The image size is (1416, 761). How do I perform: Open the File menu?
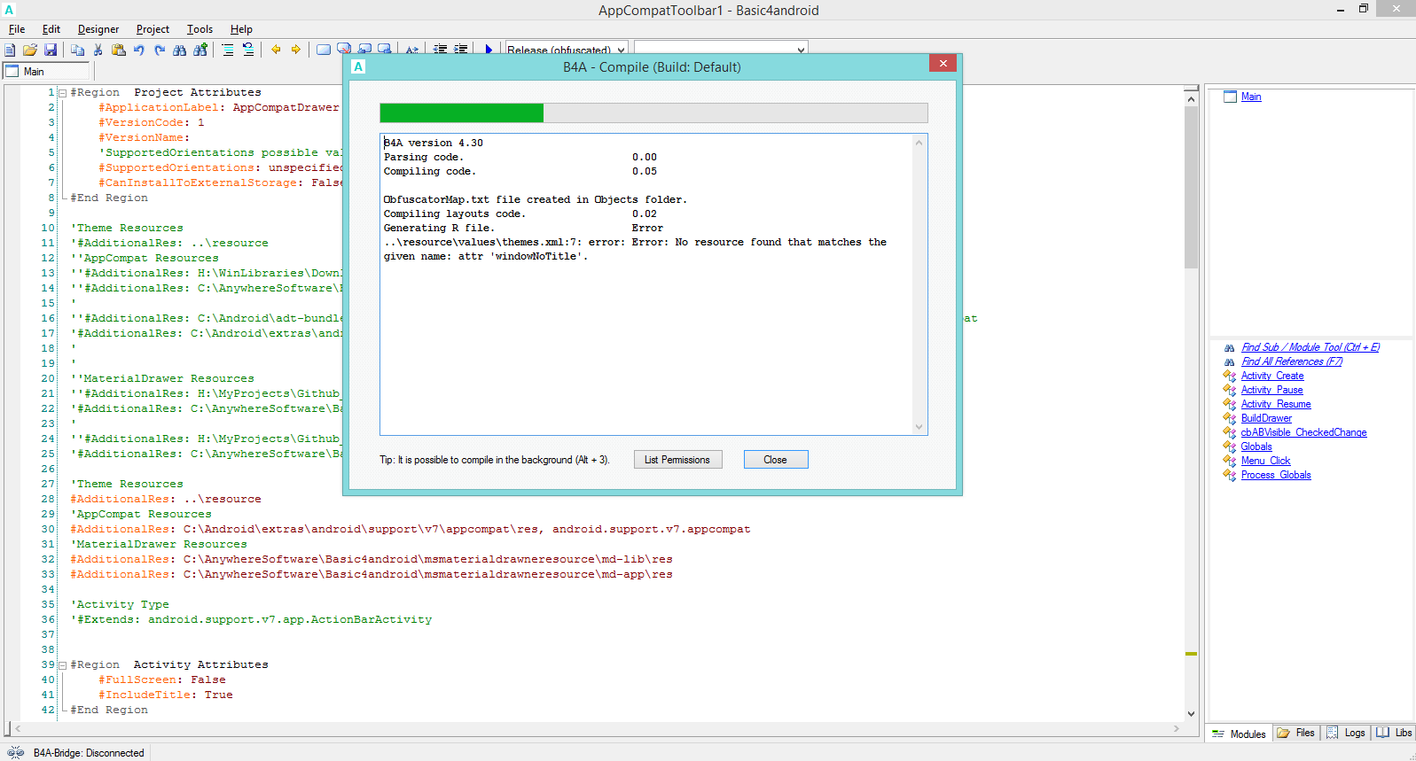tap(17, 29)
